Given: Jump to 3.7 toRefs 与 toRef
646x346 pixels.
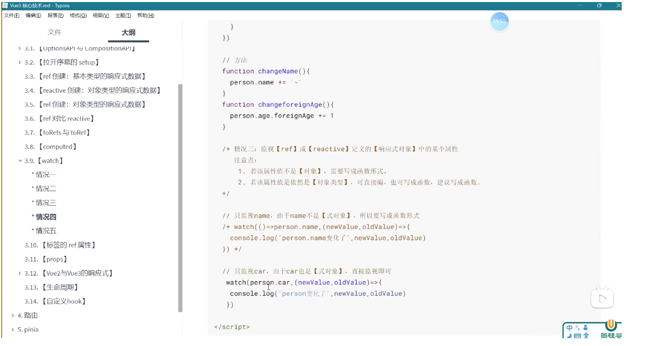Looking at the screenshot, I should (58, 133).
